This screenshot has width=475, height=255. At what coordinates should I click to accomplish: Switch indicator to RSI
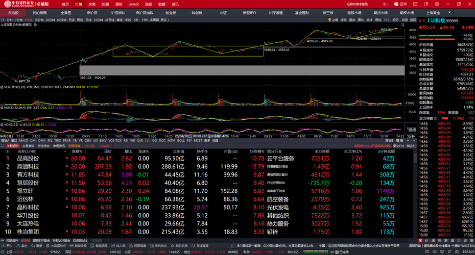pos(126,141)
